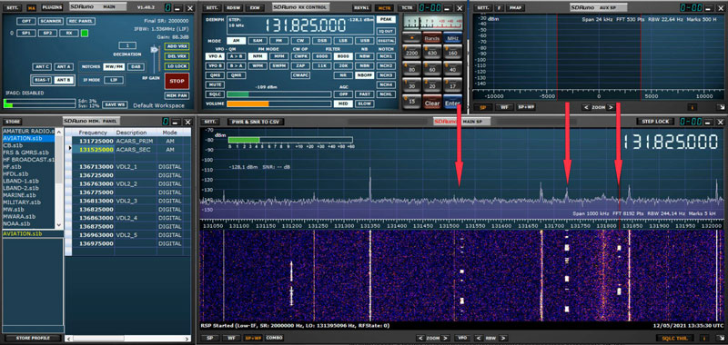
Task: Enable the NCH1 notch filter
Action: tap(385, 55)
